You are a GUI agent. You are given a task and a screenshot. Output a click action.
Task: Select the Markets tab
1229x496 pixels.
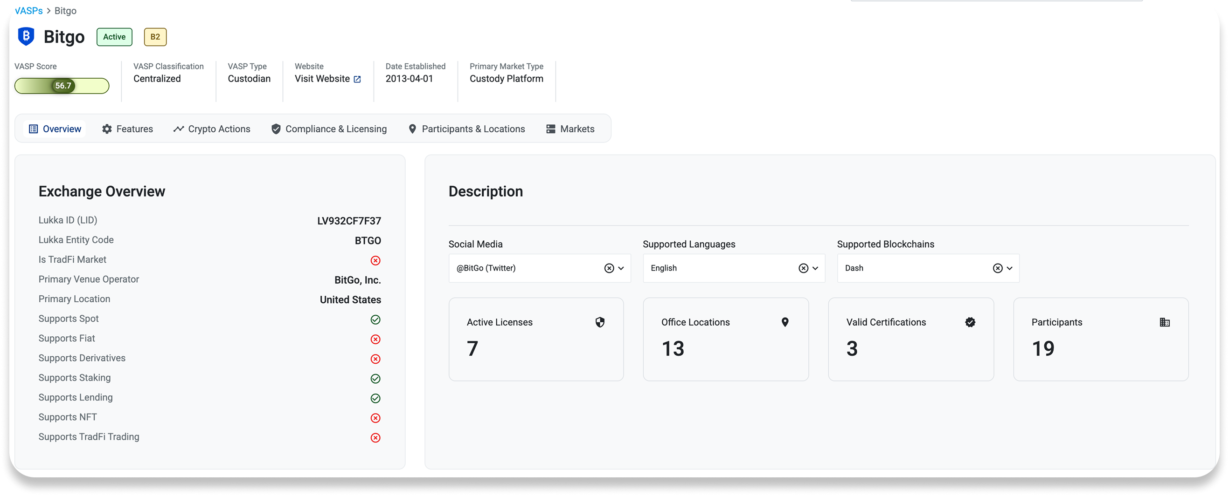coord(570,129)
